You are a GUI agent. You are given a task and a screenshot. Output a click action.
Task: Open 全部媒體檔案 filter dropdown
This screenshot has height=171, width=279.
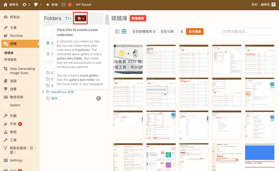(143, 32)
